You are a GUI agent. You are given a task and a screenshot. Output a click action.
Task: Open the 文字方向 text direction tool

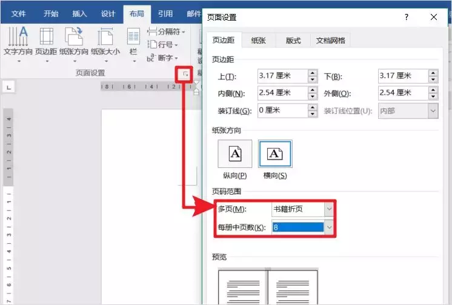[x=18, y=43]
